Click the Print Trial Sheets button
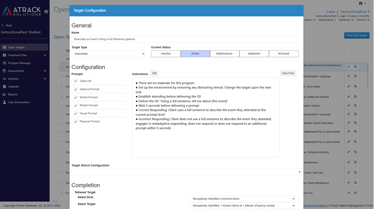374x209 pixels. click(x=357, y=36)
